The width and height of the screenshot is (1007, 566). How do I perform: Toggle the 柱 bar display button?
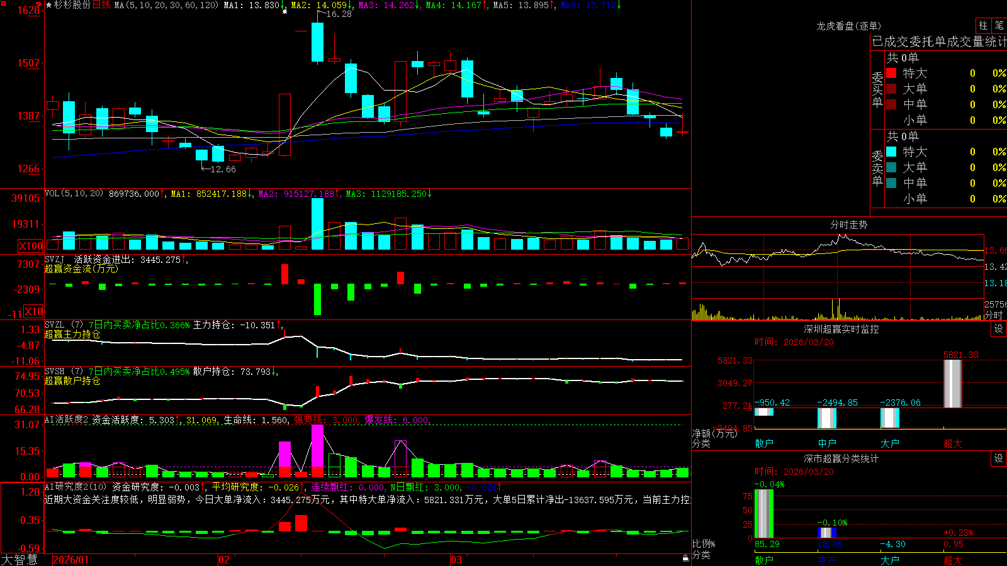tap(983, 25)
